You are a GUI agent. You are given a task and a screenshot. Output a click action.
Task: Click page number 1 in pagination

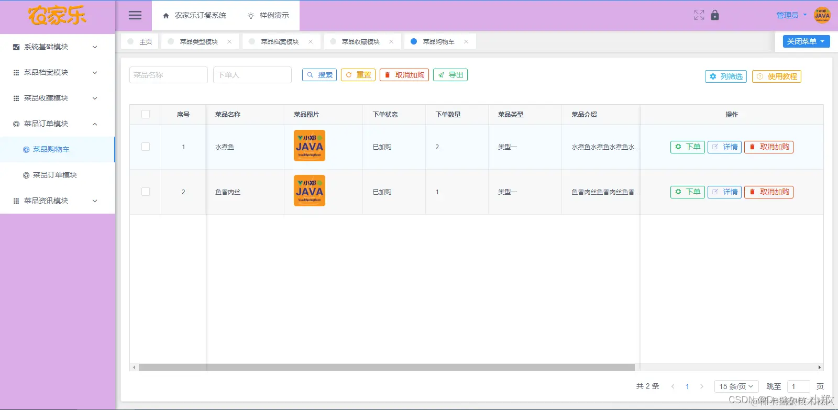tap(687, 386)
